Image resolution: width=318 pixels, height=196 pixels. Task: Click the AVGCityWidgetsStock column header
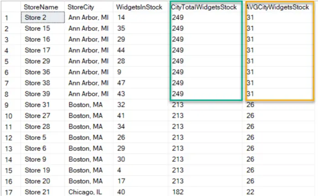point(278,7)
